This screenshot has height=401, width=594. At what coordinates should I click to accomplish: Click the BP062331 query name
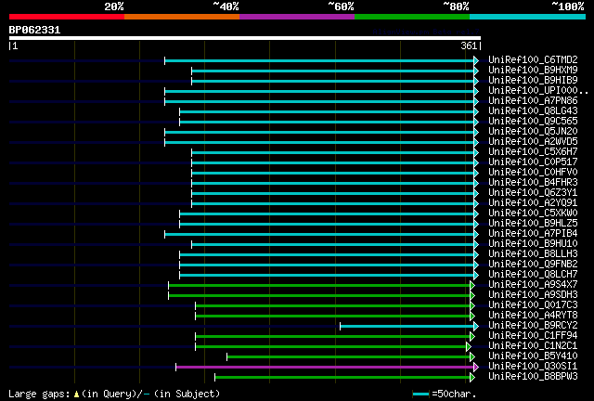35,30
